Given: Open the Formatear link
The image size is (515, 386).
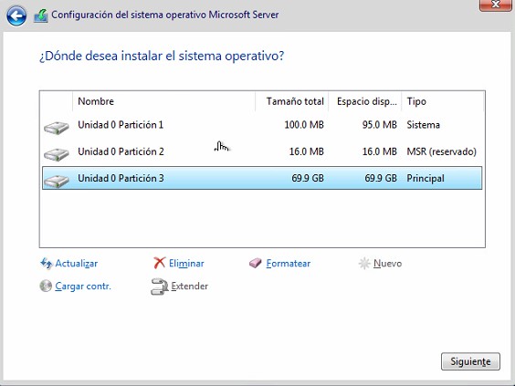Looking at the screenshot, I should pyautogui.click(x=288, y=263).
